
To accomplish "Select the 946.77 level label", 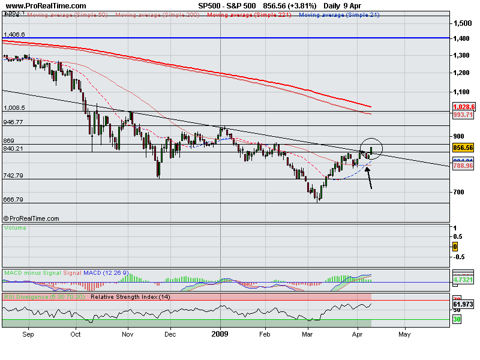I will pyautogui.click(x=13, y=122).
